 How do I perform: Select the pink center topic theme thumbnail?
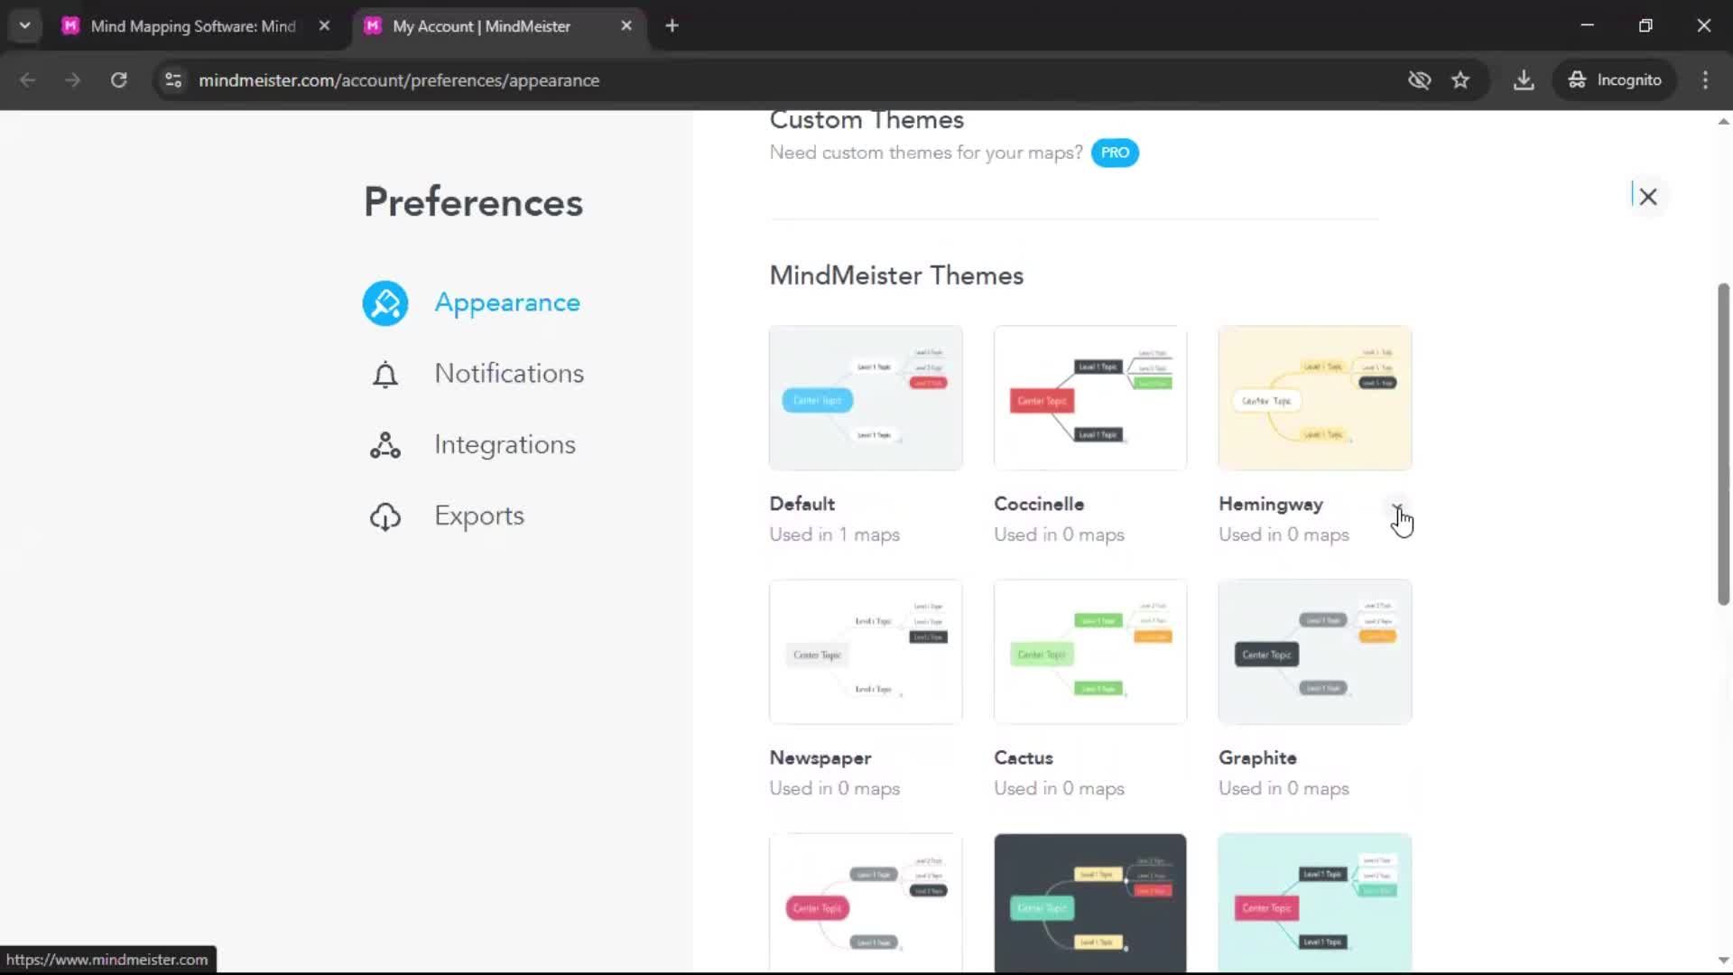point(866,903)
